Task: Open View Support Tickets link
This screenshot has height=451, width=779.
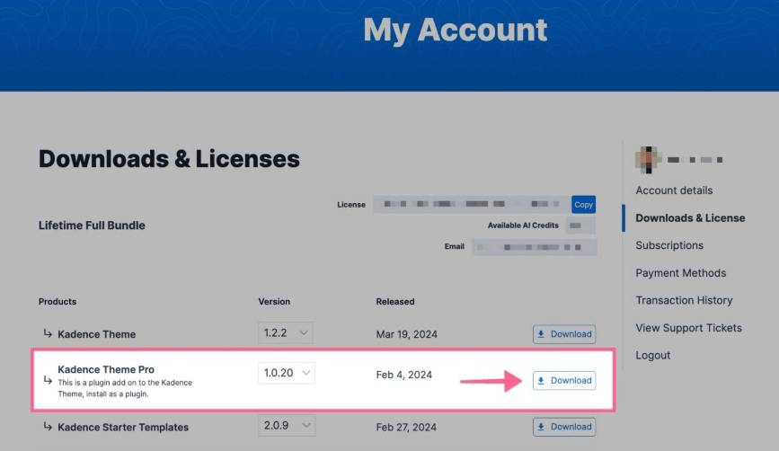Action: point(688,328)
